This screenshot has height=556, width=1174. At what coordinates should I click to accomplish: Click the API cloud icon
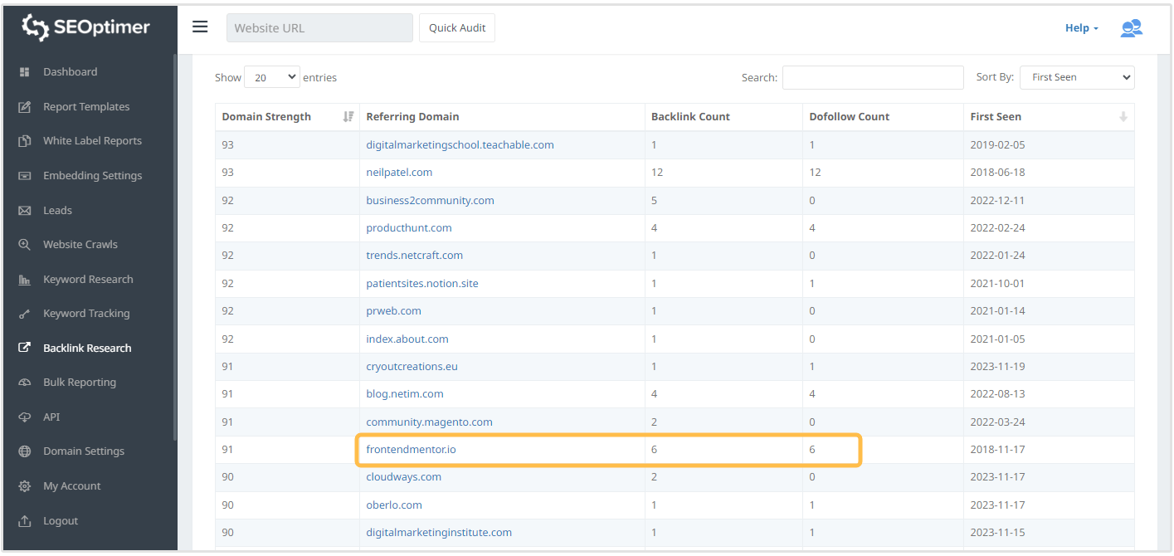coord(25,417)
